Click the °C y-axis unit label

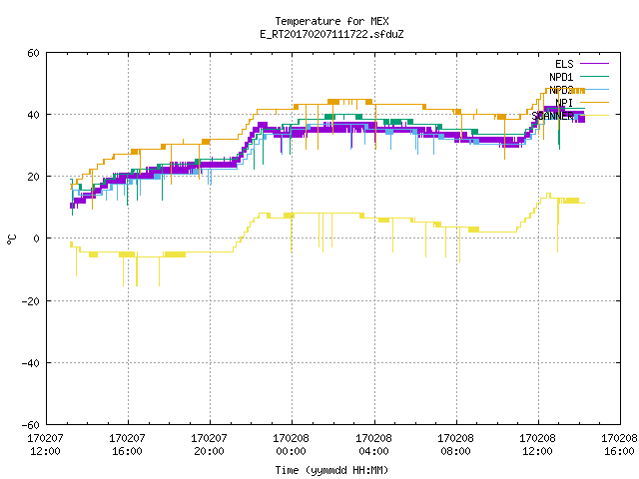[x=11, y=239]
